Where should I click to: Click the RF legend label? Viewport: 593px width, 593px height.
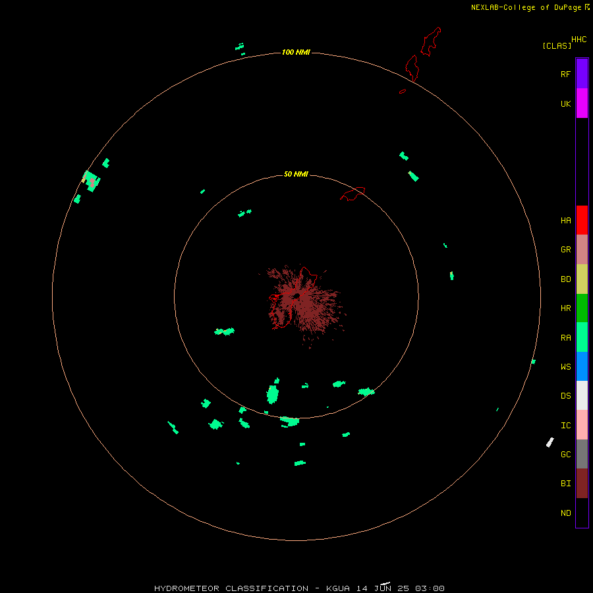pos(565,74)
